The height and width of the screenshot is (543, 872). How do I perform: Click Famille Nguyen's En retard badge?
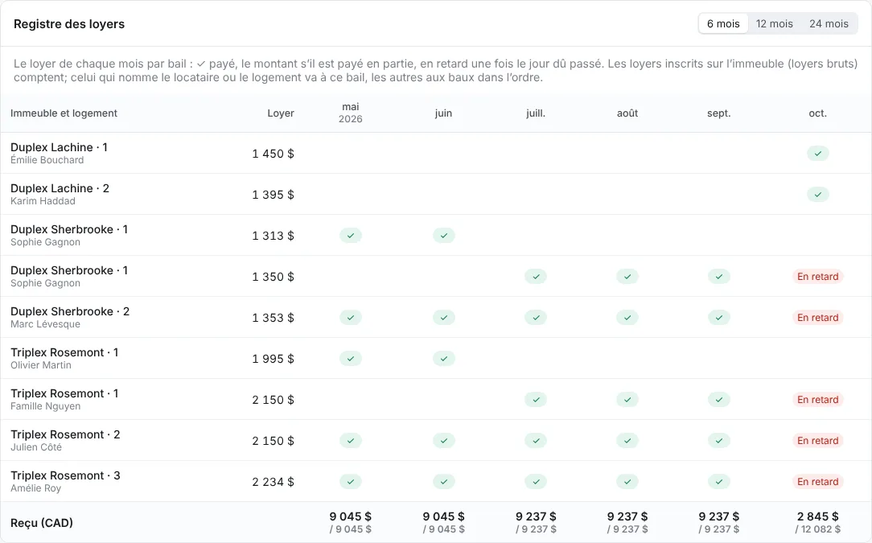[817, 400]
